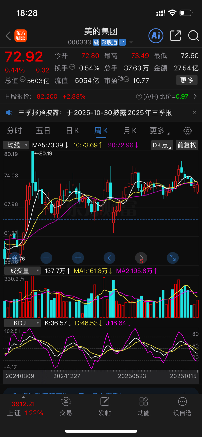Tap the announcement speaker icon
Image resolution: width=202 pixels, height=437 pixels.
[x=9, y=113]
